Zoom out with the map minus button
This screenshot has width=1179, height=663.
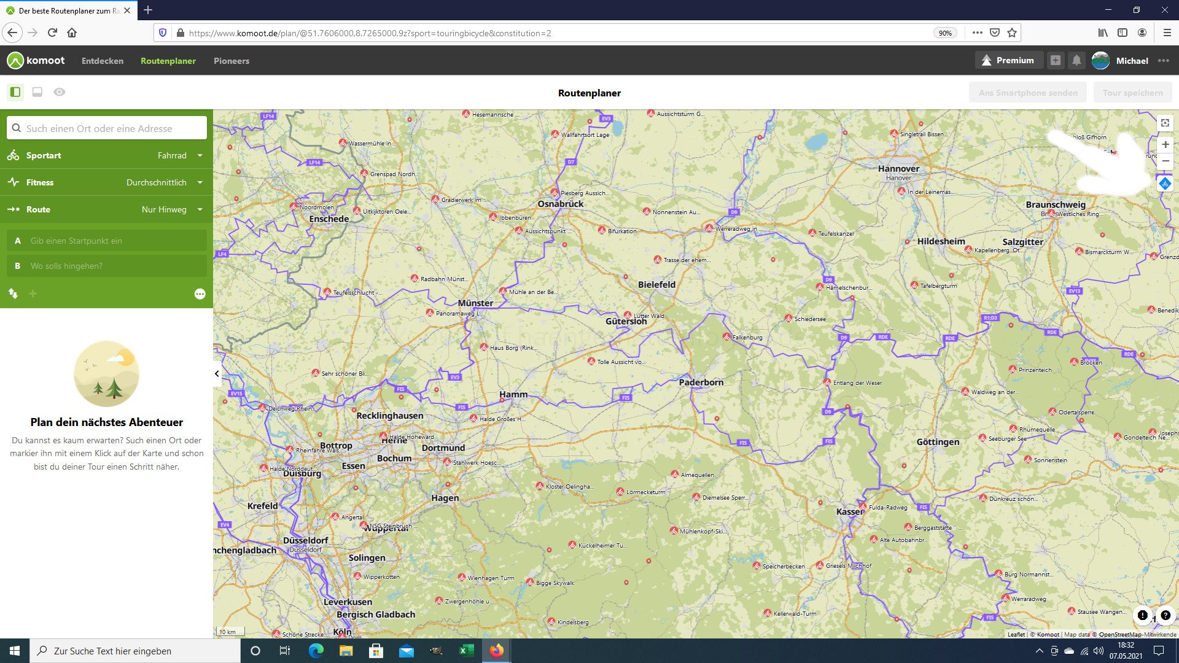[1165, 161]
